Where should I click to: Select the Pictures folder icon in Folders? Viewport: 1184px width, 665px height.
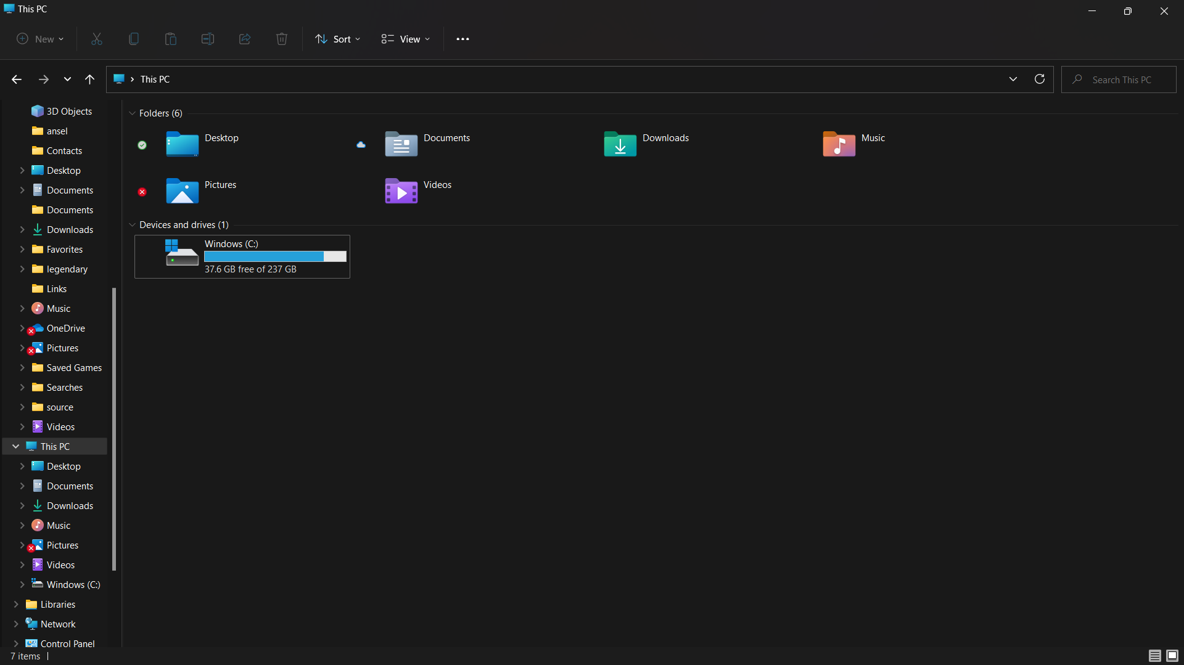point(182,191)
